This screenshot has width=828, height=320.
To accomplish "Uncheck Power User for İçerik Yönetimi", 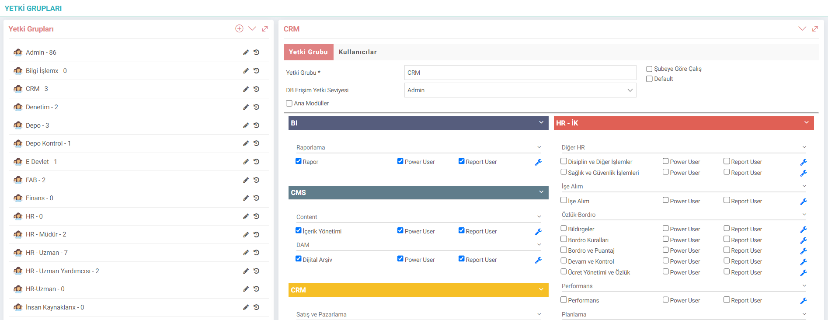I will [400, 230].
